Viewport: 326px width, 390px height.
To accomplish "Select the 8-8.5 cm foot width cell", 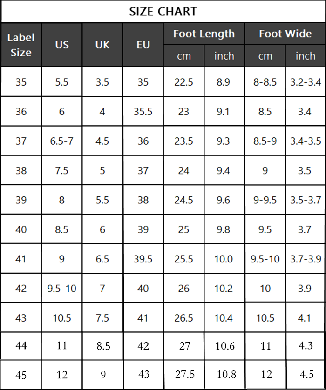I will [265, 82].
